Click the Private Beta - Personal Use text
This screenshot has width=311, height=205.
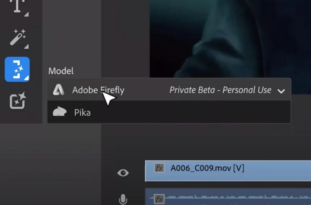click(x=220, y=90)
